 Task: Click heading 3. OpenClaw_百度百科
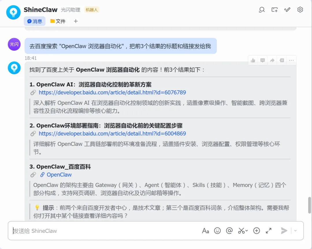(x=60, y=167)
